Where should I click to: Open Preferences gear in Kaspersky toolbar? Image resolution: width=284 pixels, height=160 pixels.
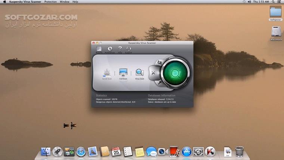[x=110, y=49]
